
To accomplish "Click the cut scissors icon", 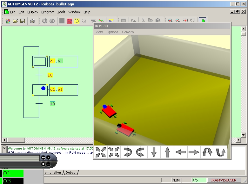I will click(143, 21).
